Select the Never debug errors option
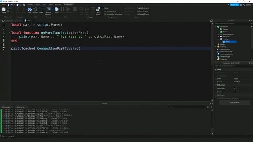 tap(106, 8)
